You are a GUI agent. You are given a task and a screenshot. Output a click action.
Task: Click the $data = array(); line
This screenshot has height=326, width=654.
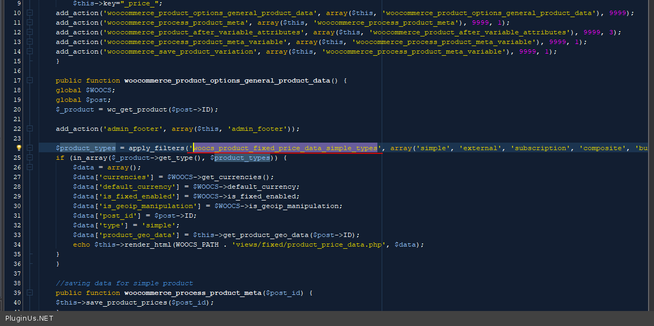(x=107, y=167)
